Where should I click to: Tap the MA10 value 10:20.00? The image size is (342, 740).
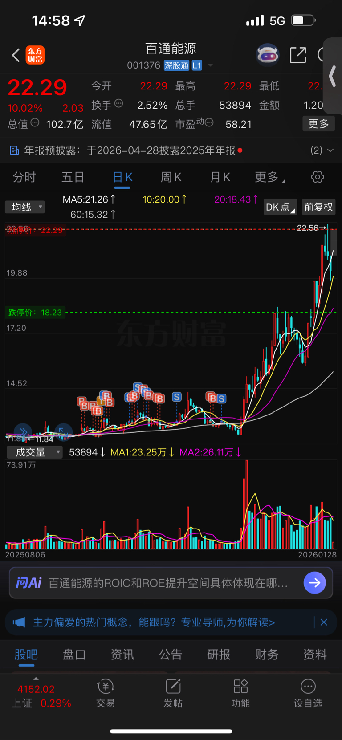165,199
